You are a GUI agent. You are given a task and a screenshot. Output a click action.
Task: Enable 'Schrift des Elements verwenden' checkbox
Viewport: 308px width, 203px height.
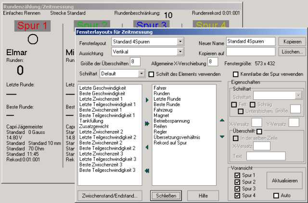pyautogui.click(x=152, y=74)
